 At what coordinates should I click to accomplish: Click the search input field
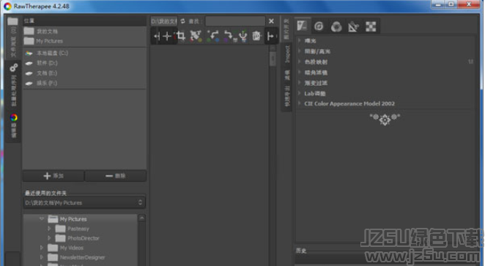pos(235,21)
